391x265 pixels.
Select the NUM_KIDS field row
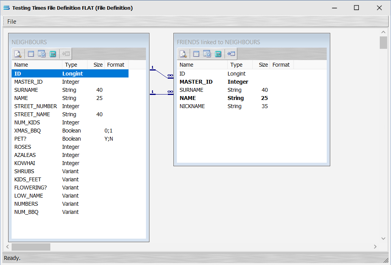(x=70, y=122)
